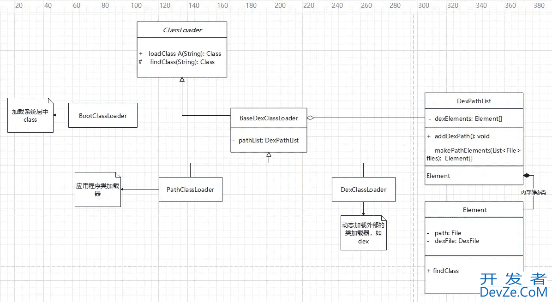The image size is (552, 302).
Task: Click ruler mark 300
Action: tap(424, 6)
